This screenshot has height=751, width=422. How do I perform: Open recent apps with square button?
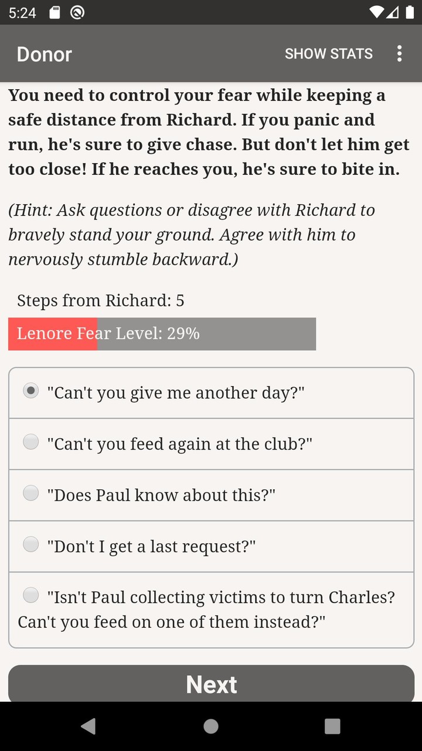tap(332, 726)
